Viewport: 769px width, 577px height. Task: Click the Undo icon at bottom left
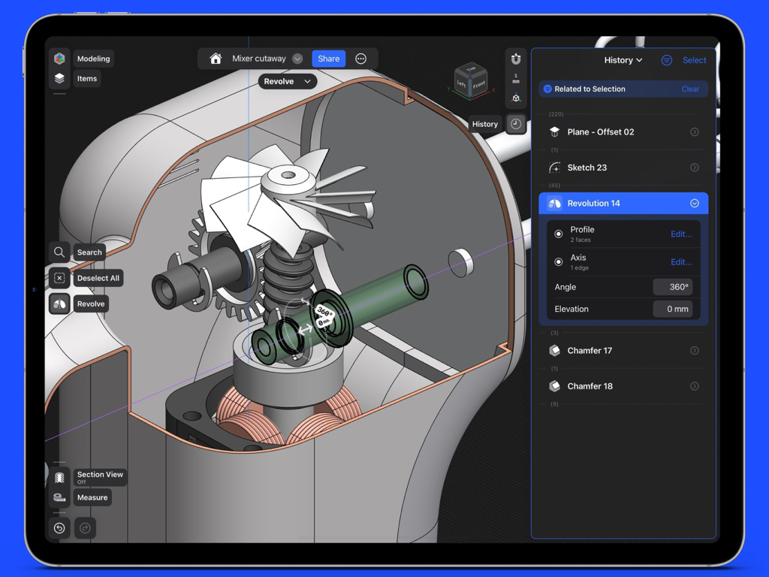pos(59,528)
